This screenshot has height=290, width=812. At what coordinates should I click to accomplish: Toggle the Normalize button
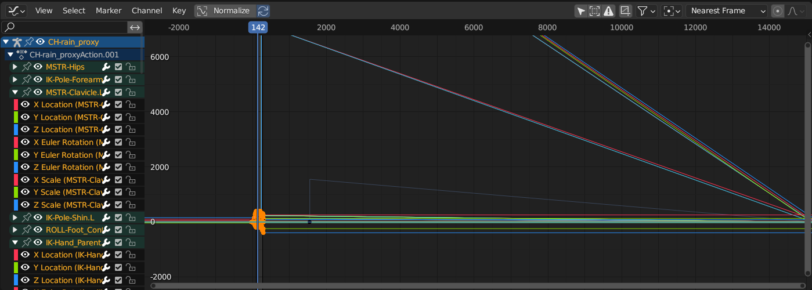225,10
